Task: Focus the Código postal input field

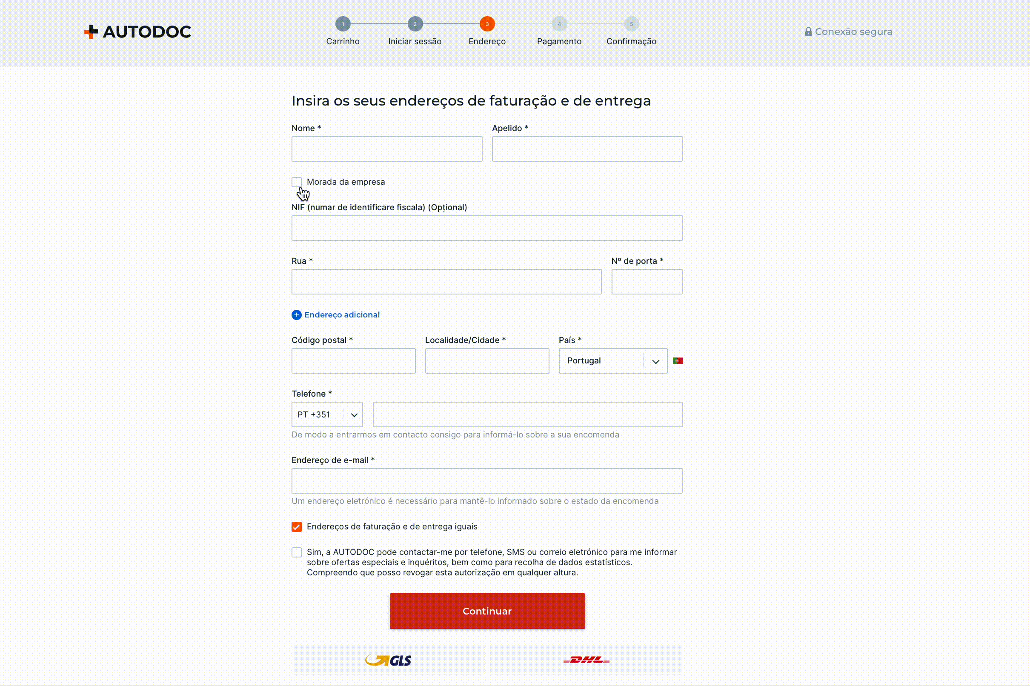Action: 353,361
